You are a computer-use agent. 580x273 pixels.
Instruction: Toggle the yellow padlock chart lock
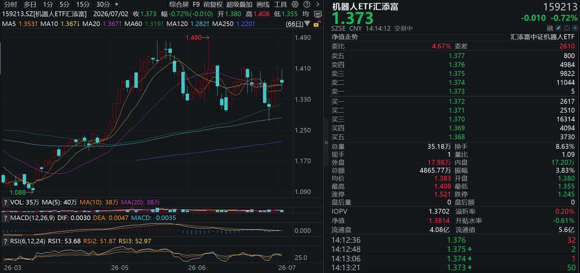[317, 24]
